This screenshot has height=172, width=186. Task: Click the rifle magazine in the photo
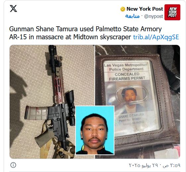(36, 113)
